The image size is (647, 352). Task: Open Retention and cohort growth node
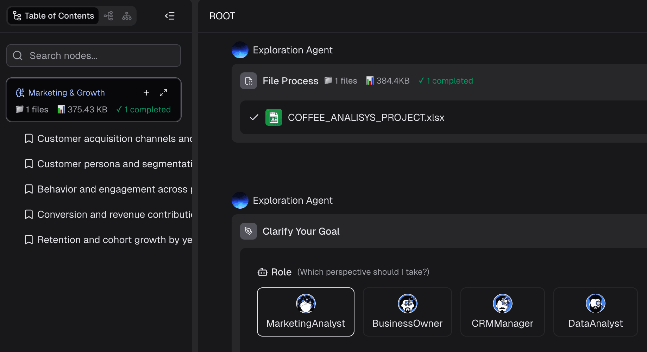(115, 240)
